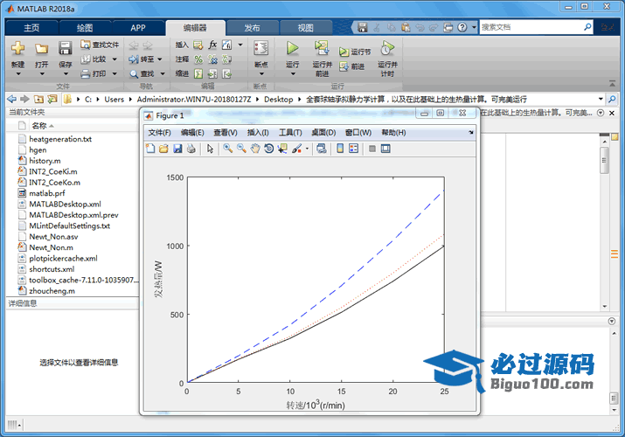Collapse the ribbon with the up arrow
The height and width of the screenshot is (437, 625).
point(612,83)
